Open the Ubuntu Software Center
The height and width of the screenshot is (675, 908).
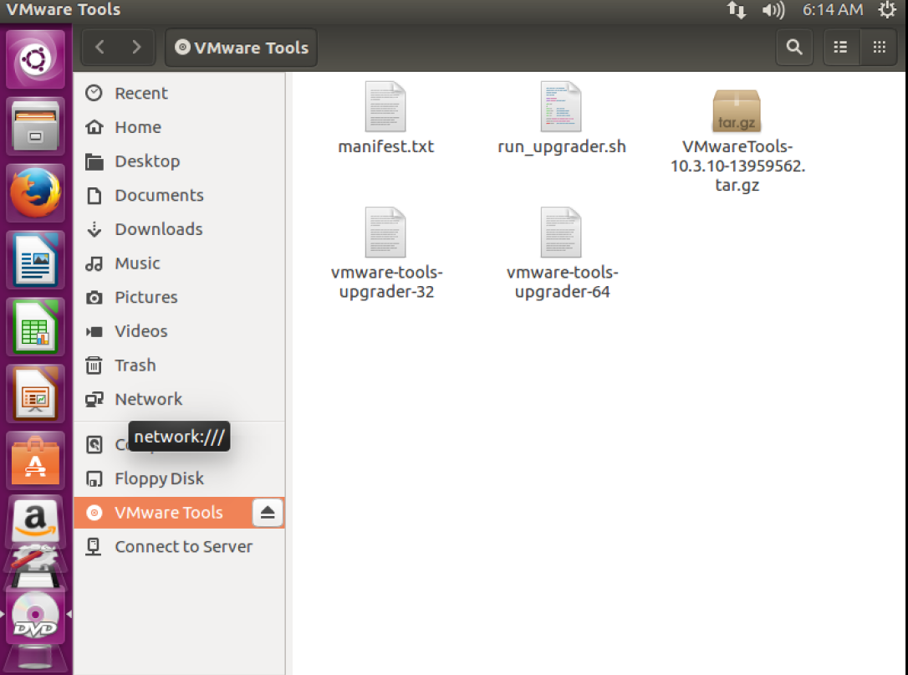[35, 460]
